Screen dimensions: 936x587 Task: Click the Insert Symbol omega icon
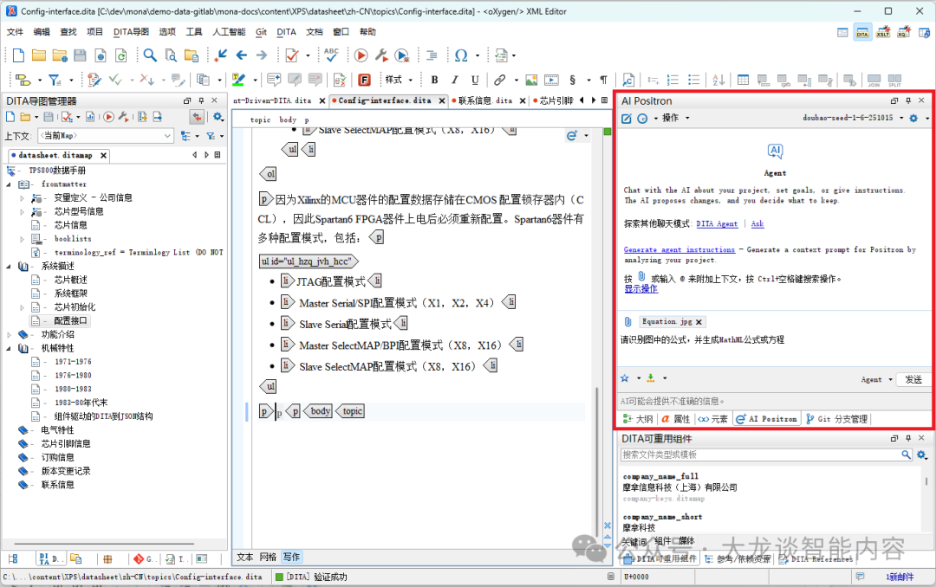(x=461, y=55)
